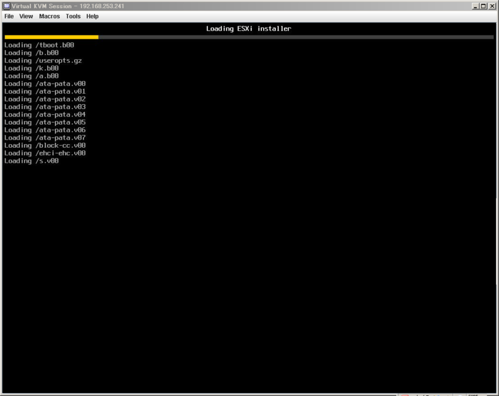Click the yellow ESXi loading progress bar
The image size is (499, 396).
click(52, 37)
